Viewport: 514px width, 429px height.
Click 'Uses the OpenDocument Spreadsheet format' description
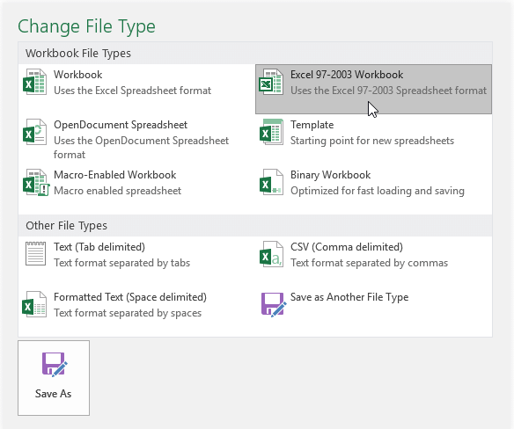[142, 148]
